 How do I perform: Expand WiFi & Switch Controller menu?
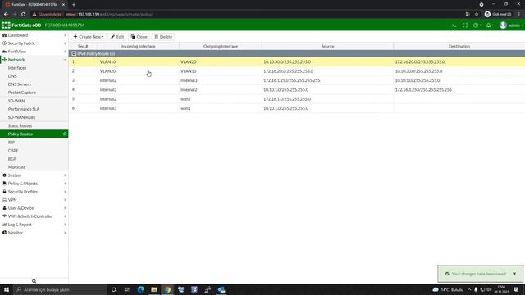tap(34, 216)
